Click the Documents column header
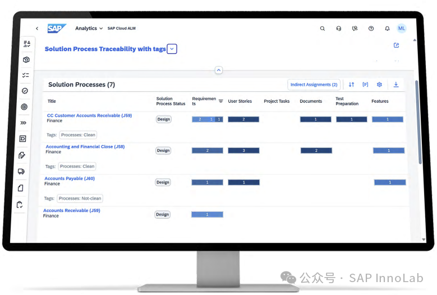Image resolution: width=437 pixels, height=295 pixels. tap(311, 101)
